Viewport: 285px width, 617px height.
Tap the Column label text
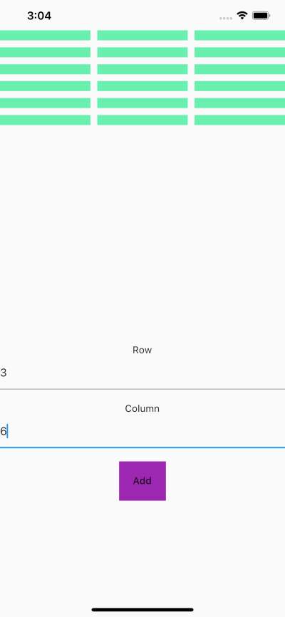pyautogui.click(x=142, y=408)
